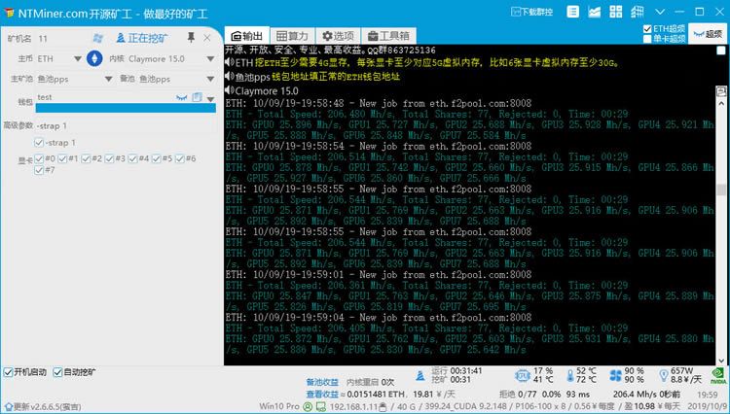Toggle the 开机启动 checkbox
Image resolution: width=730 pixels, height=414 pixels.
coord(8,372)
